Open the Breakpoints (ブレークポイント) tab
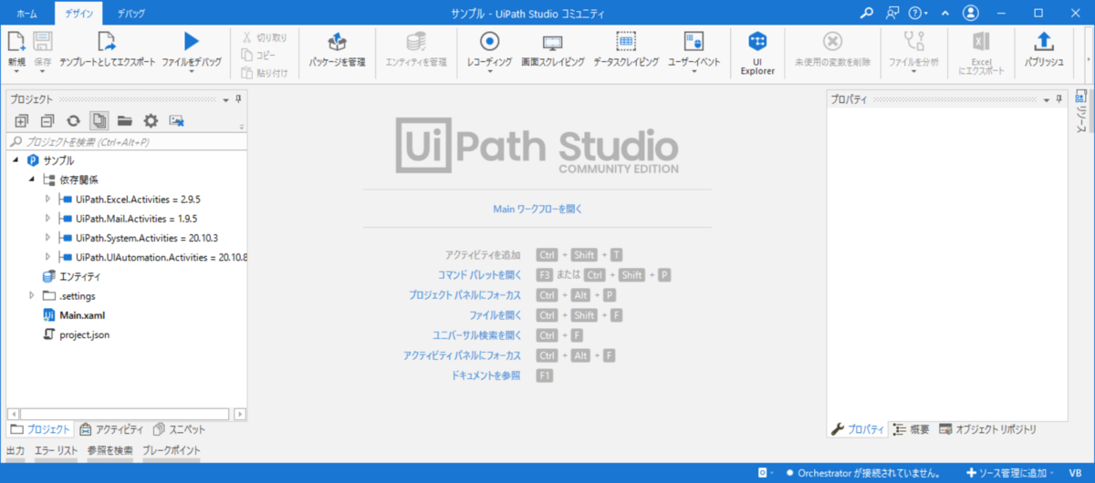The height and width of the screenshot is (483, 1095). pyautogui.click(x=172, y=450)
